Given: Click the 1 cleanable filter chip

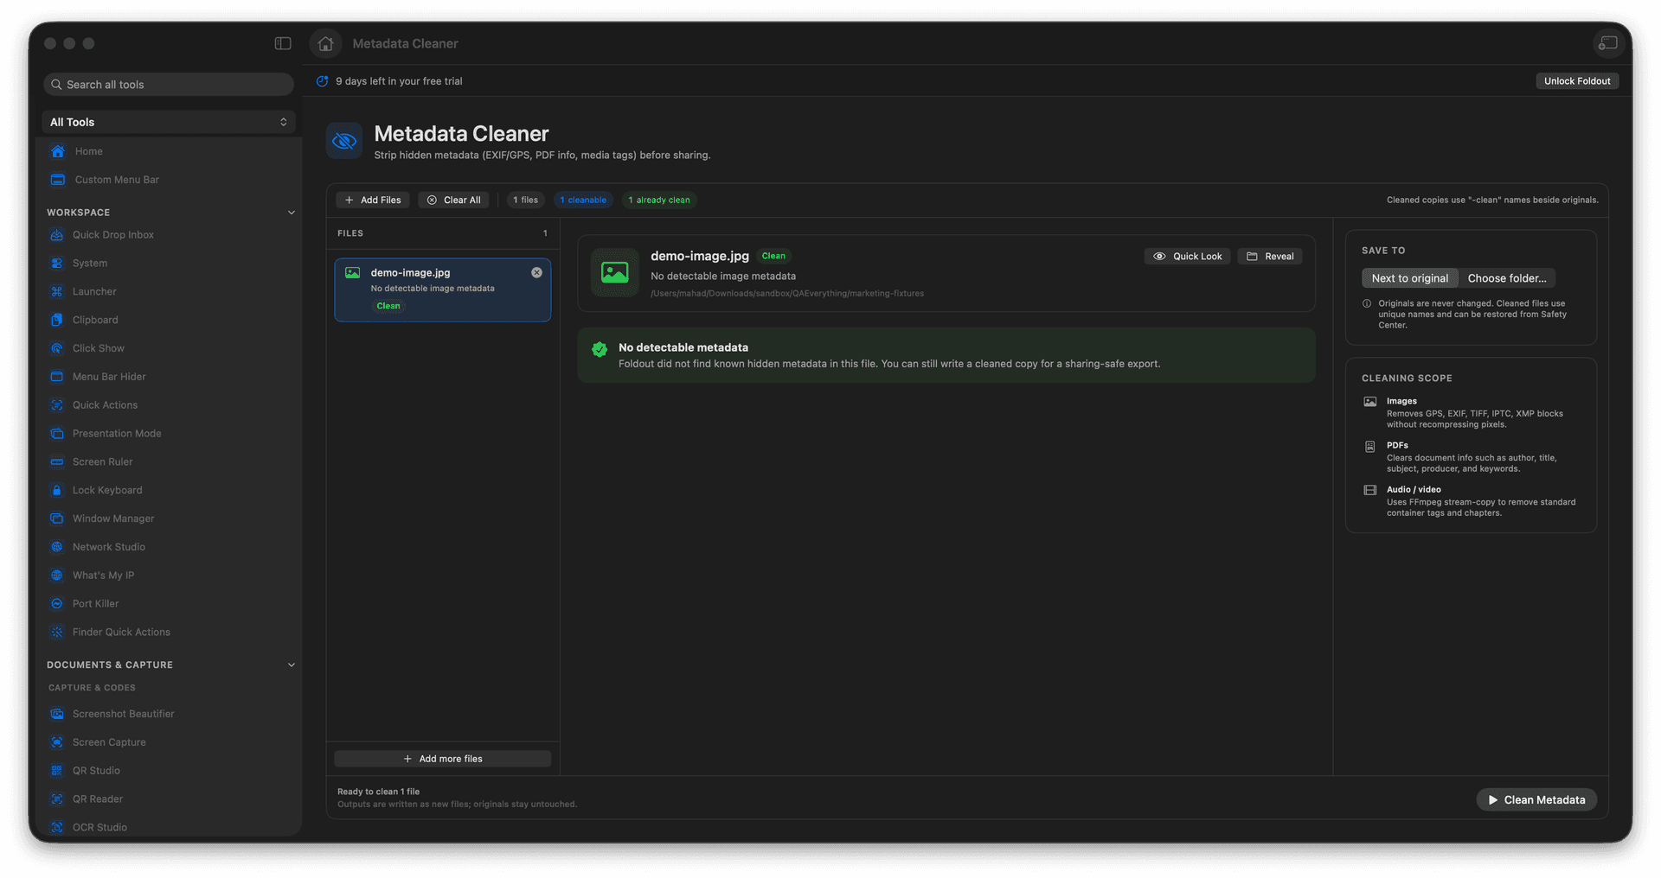Looking at the screenshot, I should coord(583,200).
